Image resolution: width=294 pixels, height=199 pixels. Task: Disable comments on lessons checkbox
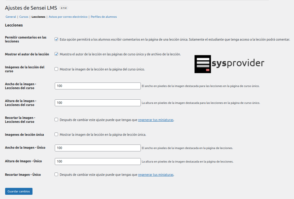click(56, 39)
